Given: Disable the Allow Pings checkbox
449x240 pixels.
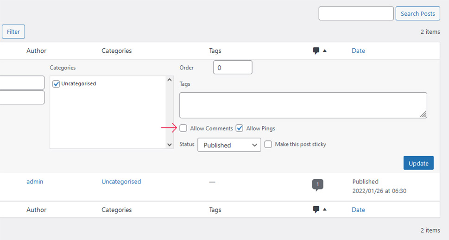Looking at the screenshot, I should (240, 128).
